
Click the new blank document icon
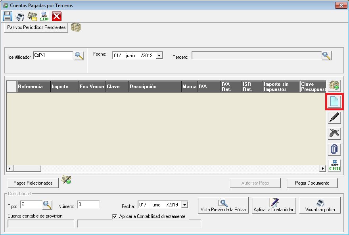334,102
